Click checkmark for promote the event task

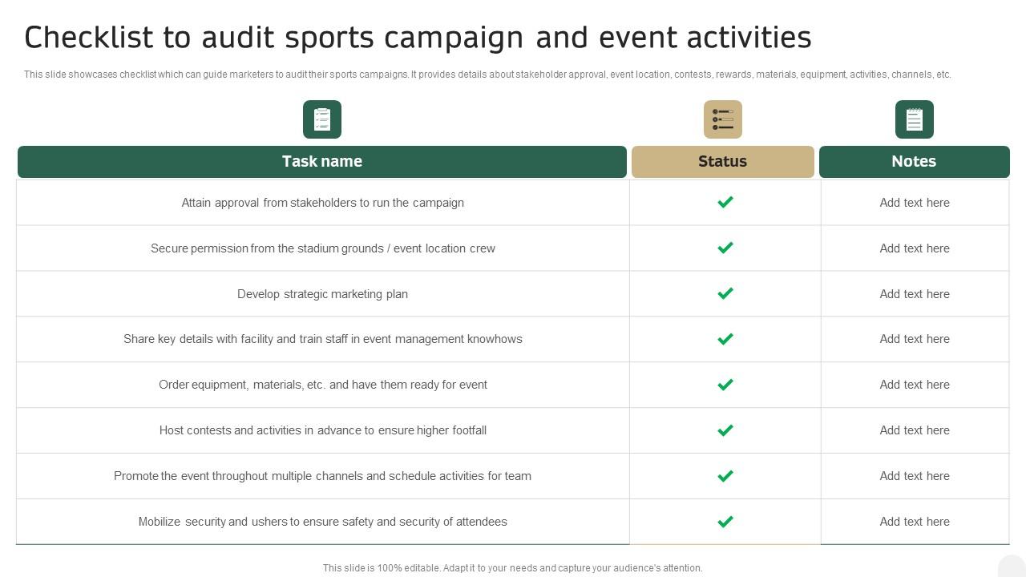click(725, 476)
